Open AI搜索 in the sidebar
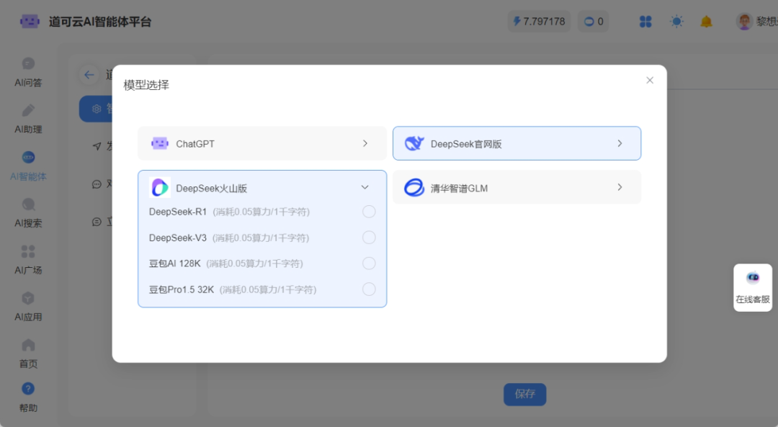Screen dimensions: 778x427 coord(28,212)
